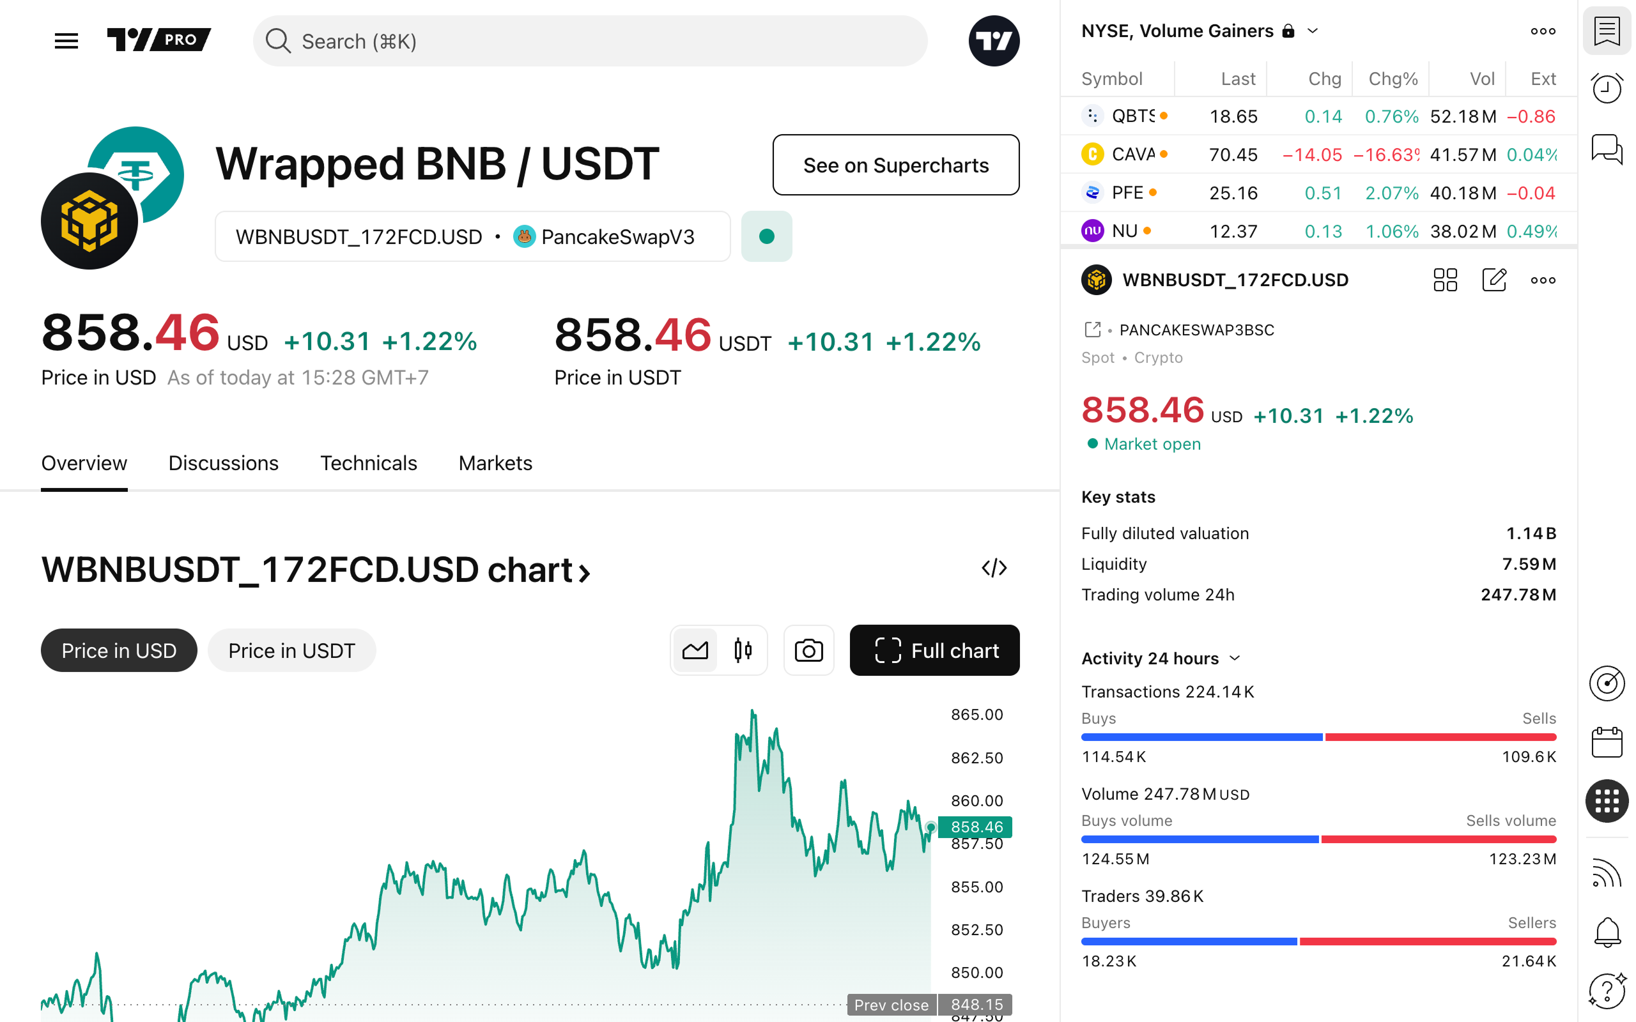This screenshot has height=1022, width=1636.
Task: Expand Activity 24 hours period dropdown
Action: 1235,659
